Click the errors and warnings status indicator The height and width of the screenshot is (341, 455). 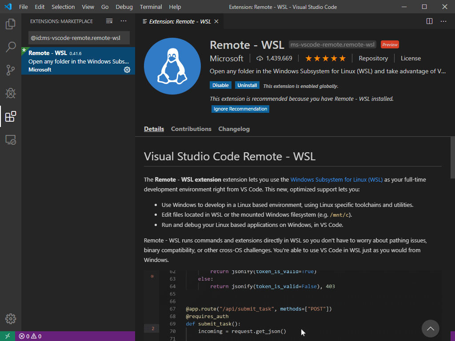point(30,337)
